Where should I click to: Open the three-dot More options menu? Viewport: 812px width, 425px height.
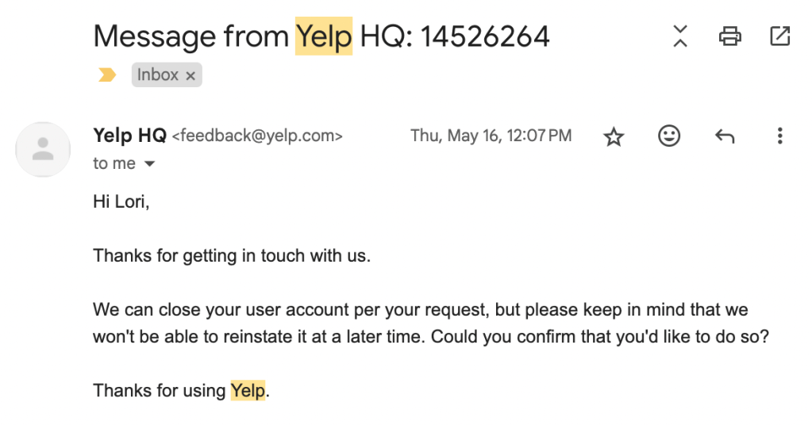779,136
